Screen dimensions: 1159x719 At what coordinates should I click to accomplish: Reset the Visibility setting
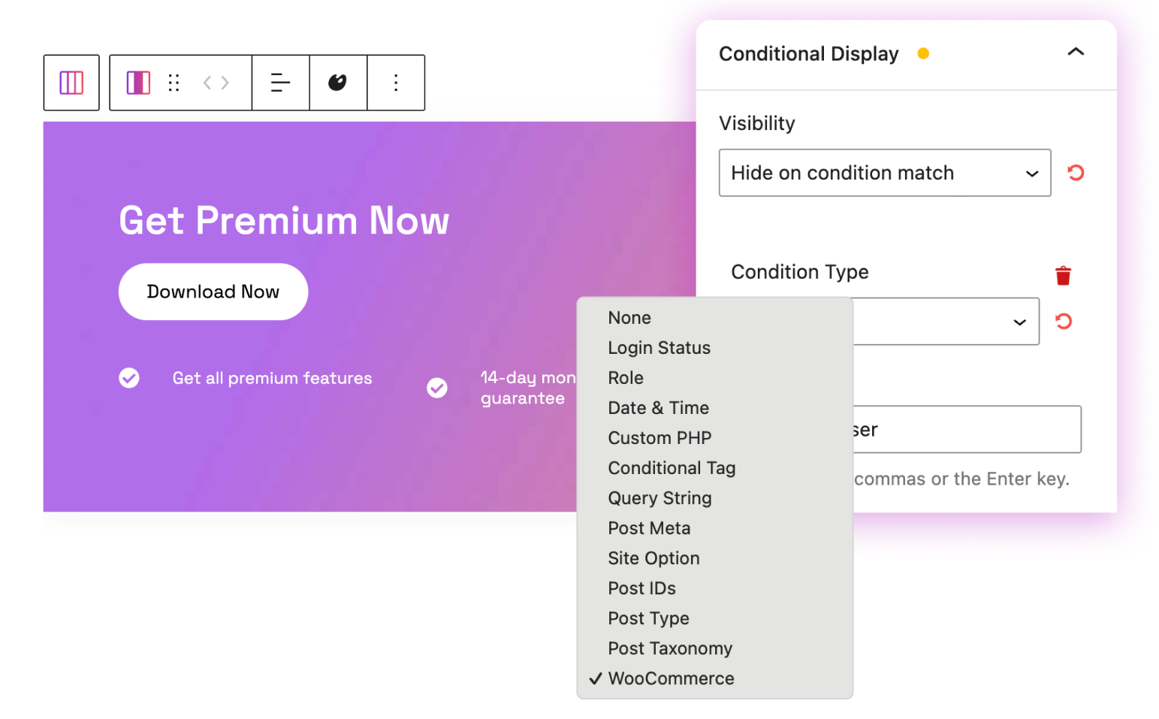pyautogui.click(x=1076, y=173)
